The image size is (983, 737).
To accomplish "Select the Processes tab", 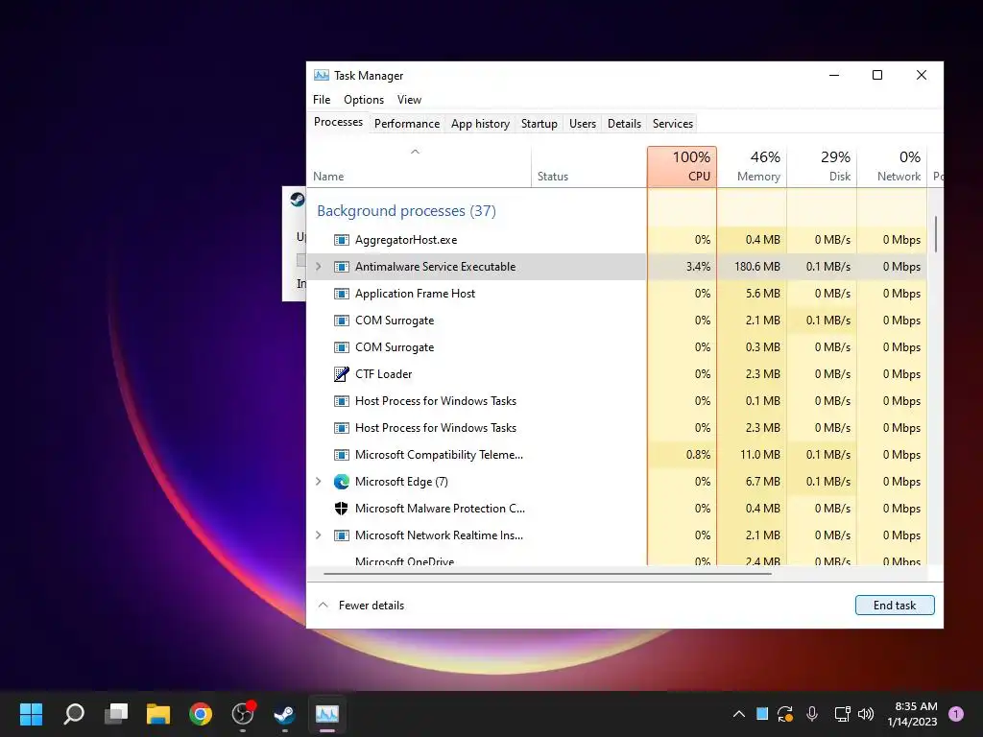I will click(x=338, y=122).
